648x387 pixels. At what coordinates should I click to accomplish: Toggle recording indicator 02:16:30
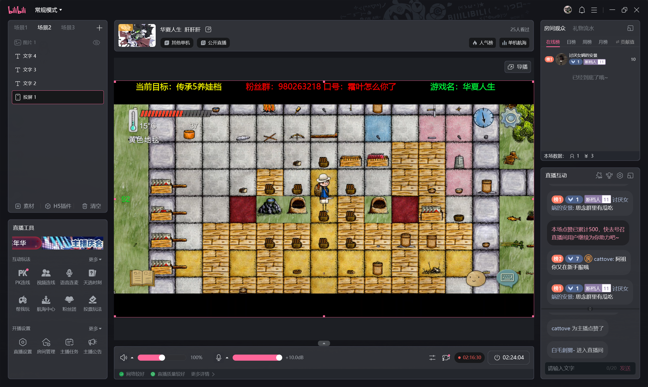pyautogui.click(x=470, y=358)
